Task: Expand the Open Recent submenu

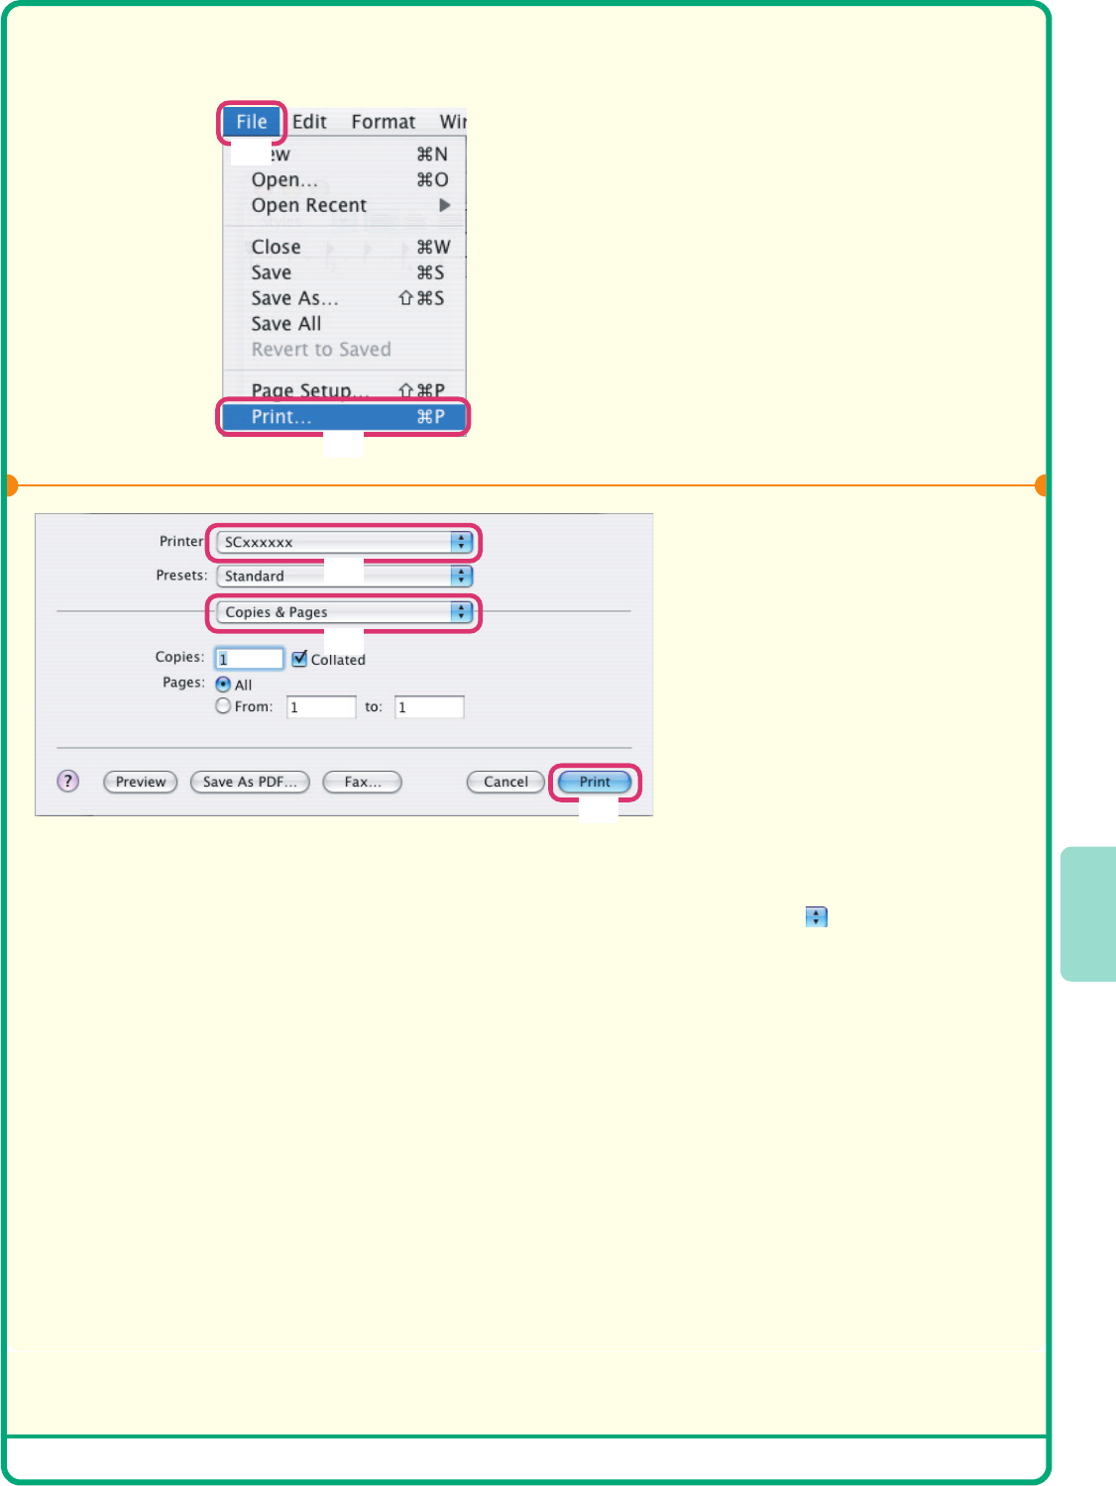Action: (309, 205)
